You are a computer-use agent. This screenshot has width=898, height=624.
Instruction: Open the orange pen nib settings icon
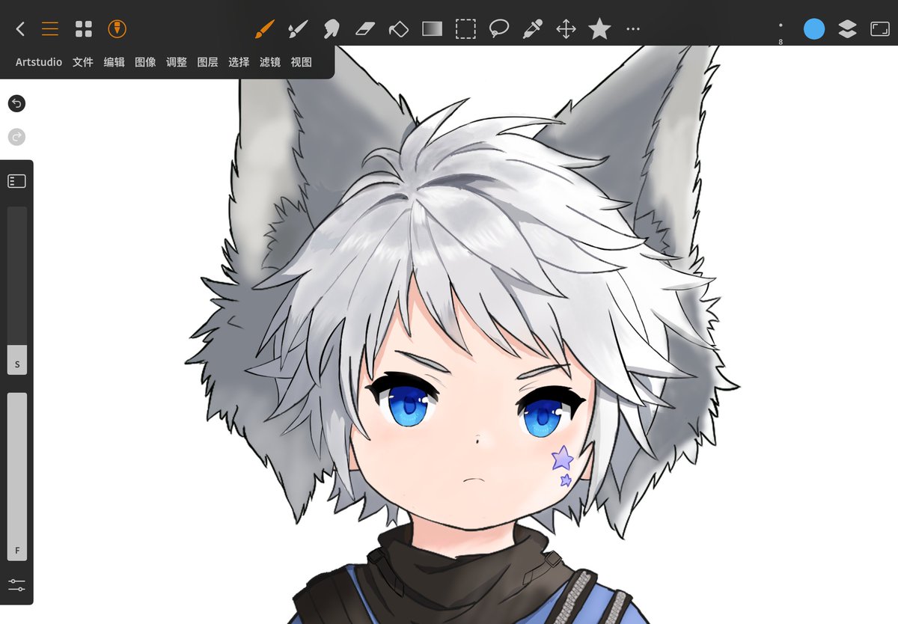click(x=117, y=29)
